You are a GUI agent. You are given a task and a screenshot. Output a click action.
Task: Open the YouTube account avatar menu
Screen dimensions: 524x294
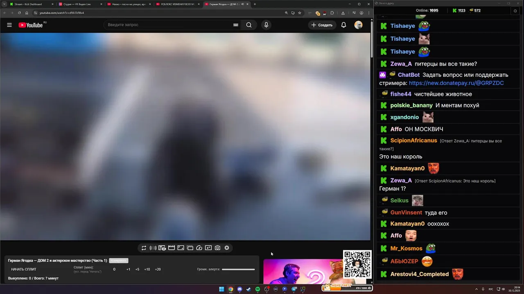(359, 25)
